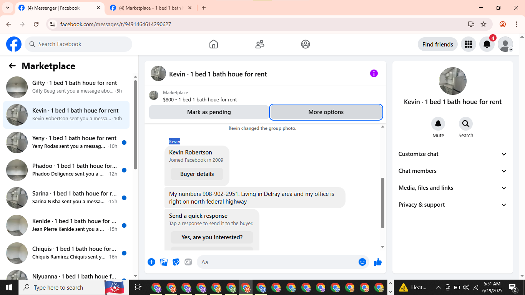The width and height of the screenshot is (525, 295).
Task: Click the browser address bar URL
Action: tap(116, 24)
